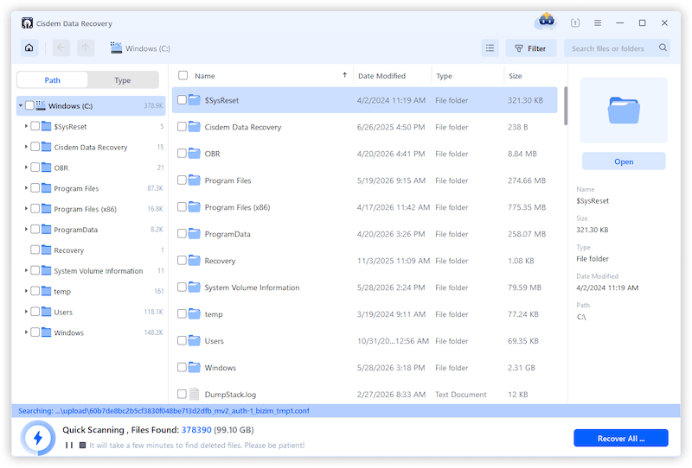Image resolution: width=692 pixels, height=468 pixels.
Task: Expand the ProgramData tree node
Action: tap(26, 229)
